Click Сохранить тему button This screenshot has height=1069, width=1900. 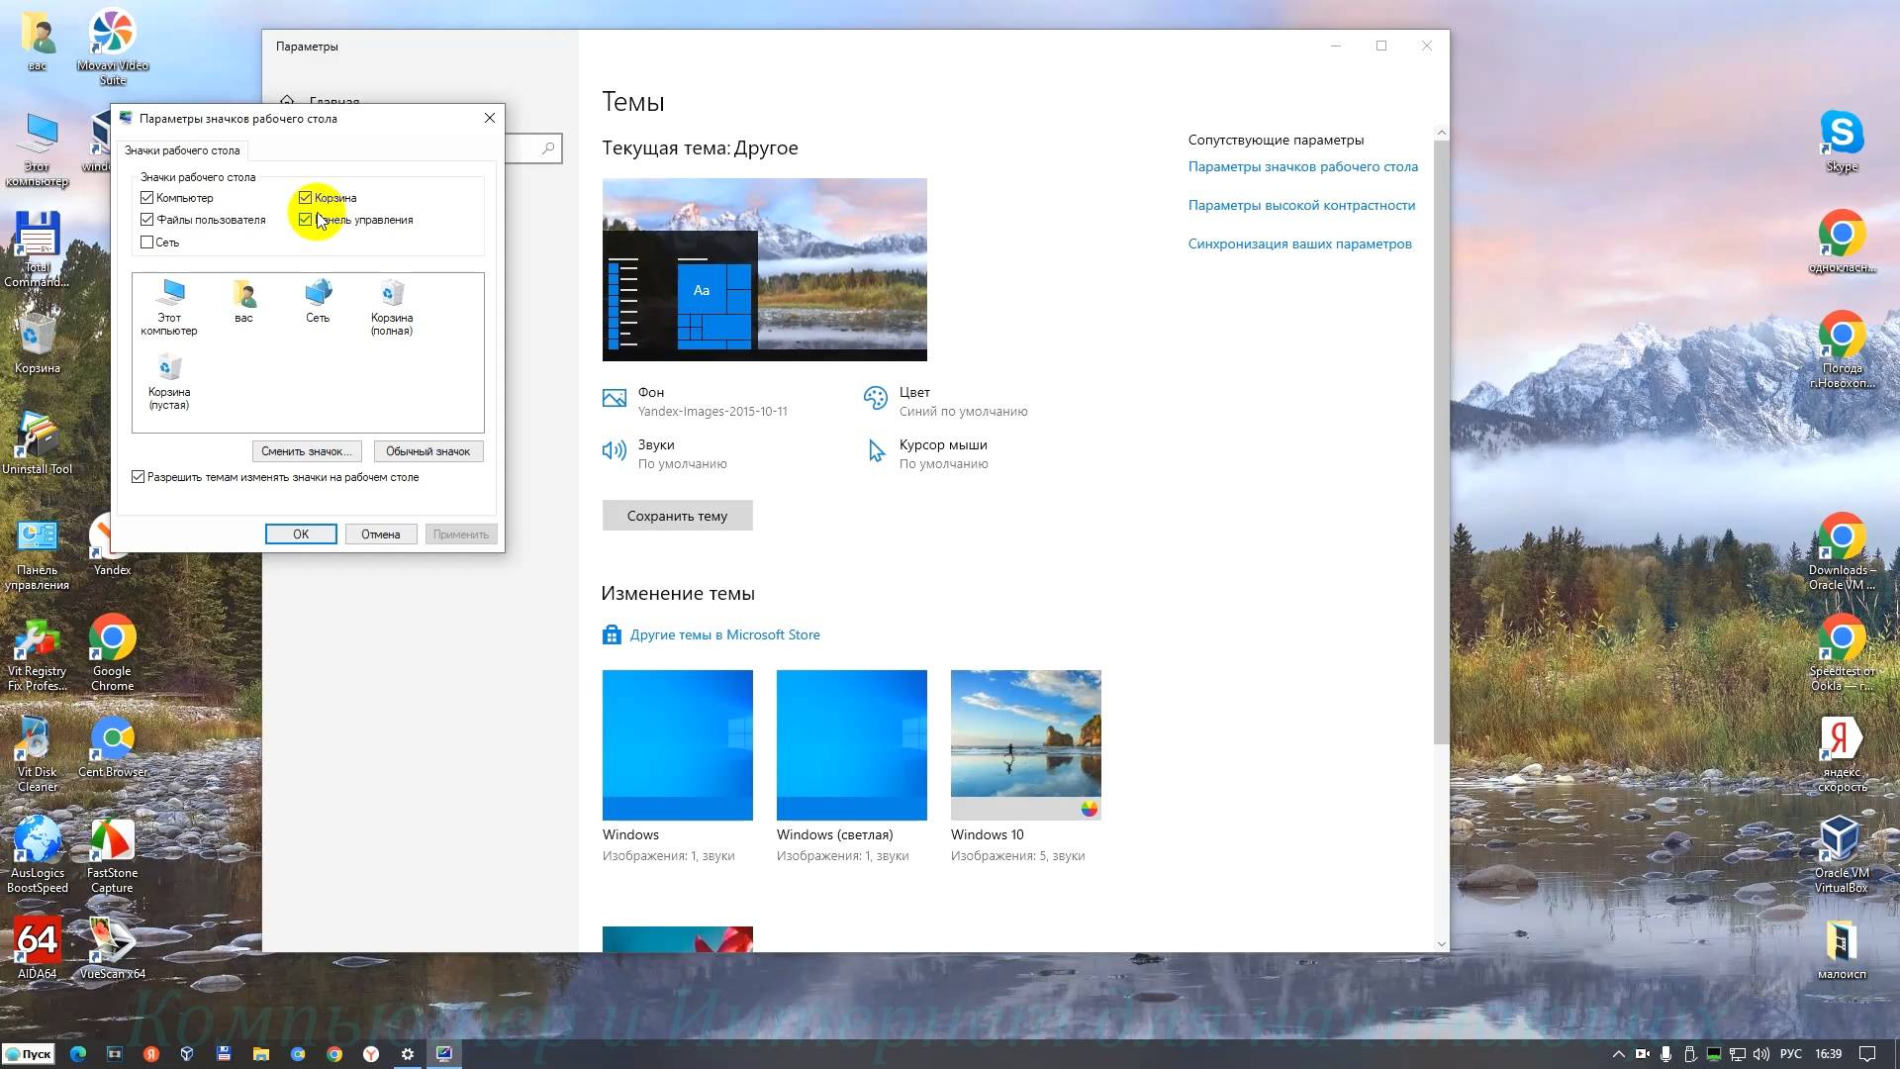pyautogui.click(x=677, y=516)
